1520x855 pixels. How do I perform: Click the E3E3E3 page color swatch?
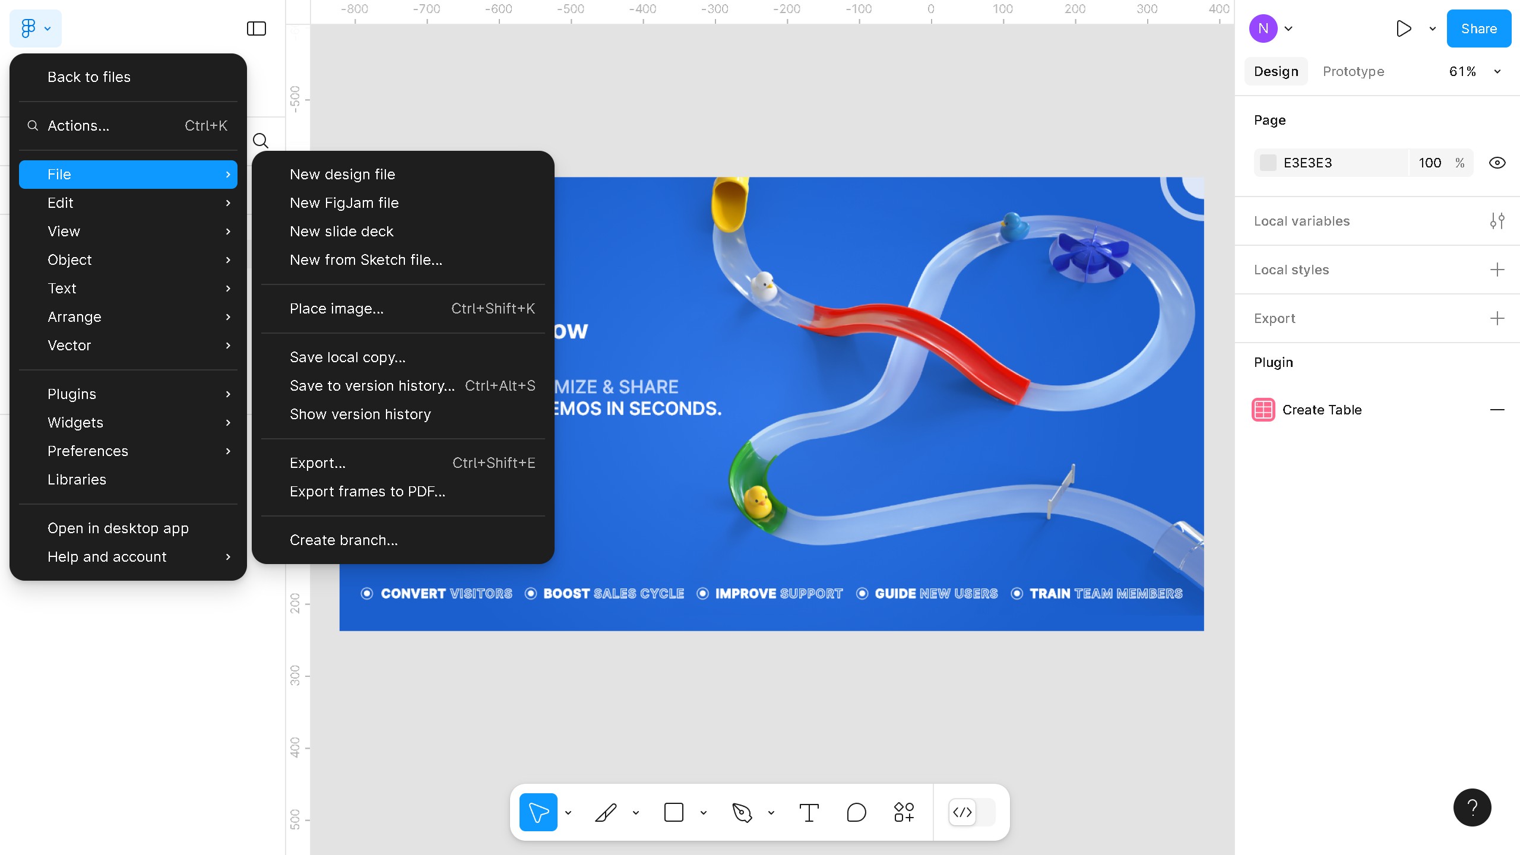click(x=1268, y=163)
